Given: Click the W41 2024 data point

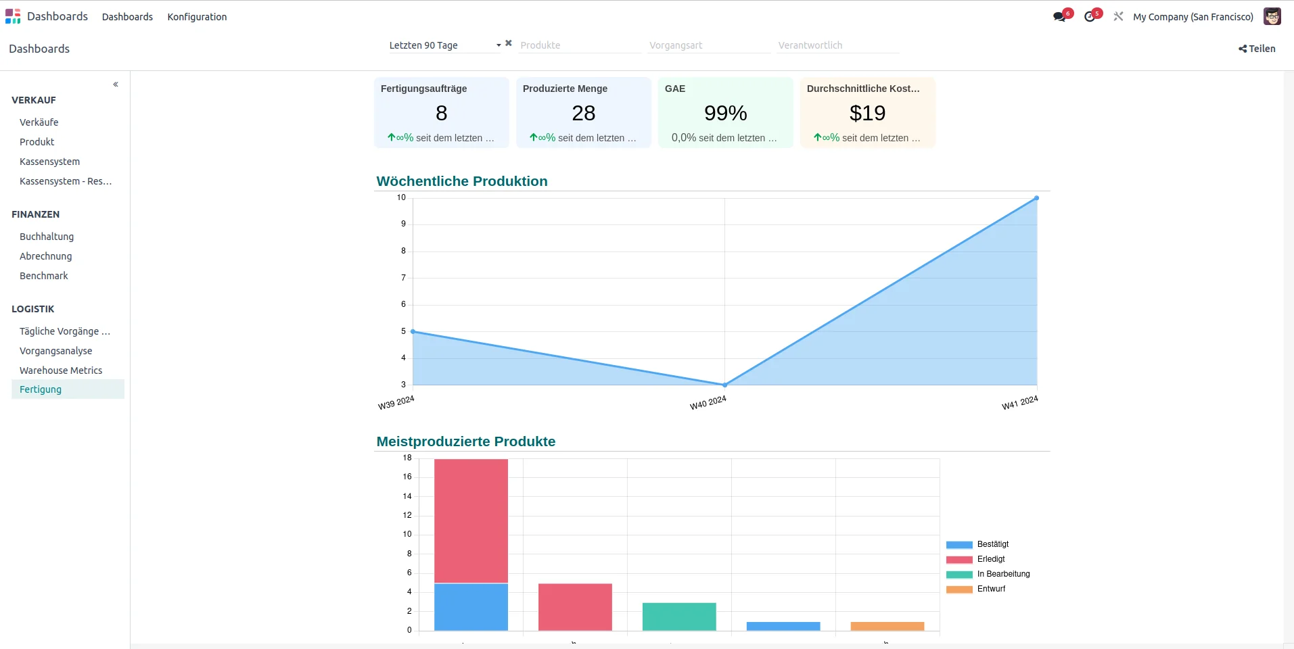Looking at the screenshot, I should tap(1036, 198).
